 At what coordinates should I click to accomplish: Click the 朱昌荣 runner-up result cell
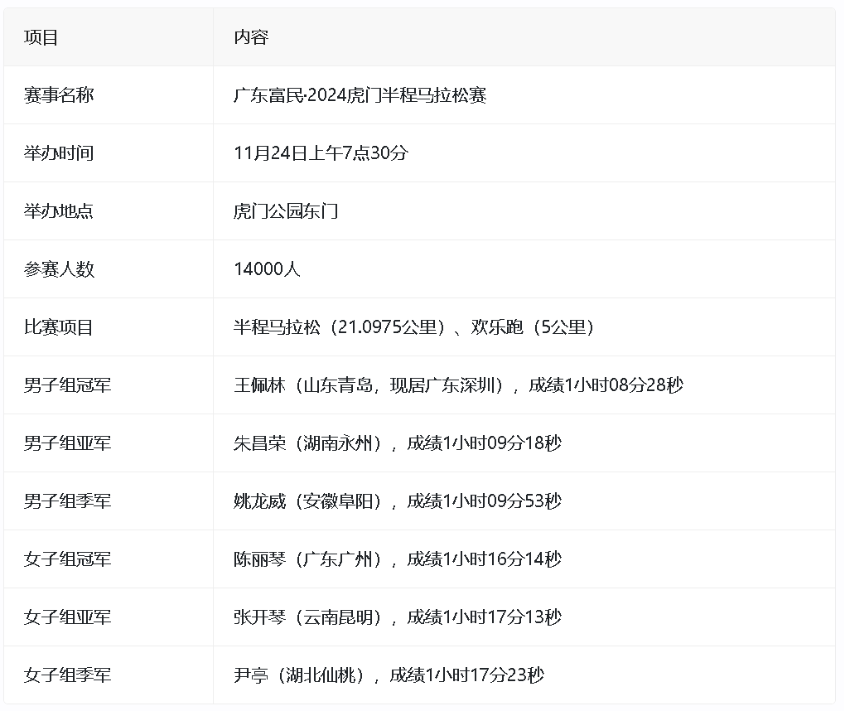[398, 443]
